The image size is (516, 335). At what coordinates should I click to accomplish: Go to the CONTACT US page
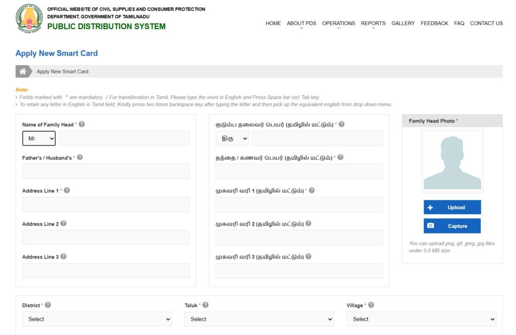click(x=486, y=23)
